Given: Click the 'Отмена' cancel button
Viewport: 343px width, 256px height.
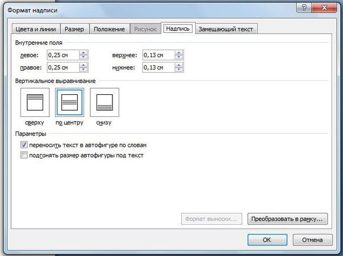Looking at the screenshot, I should tap(313, 240).
